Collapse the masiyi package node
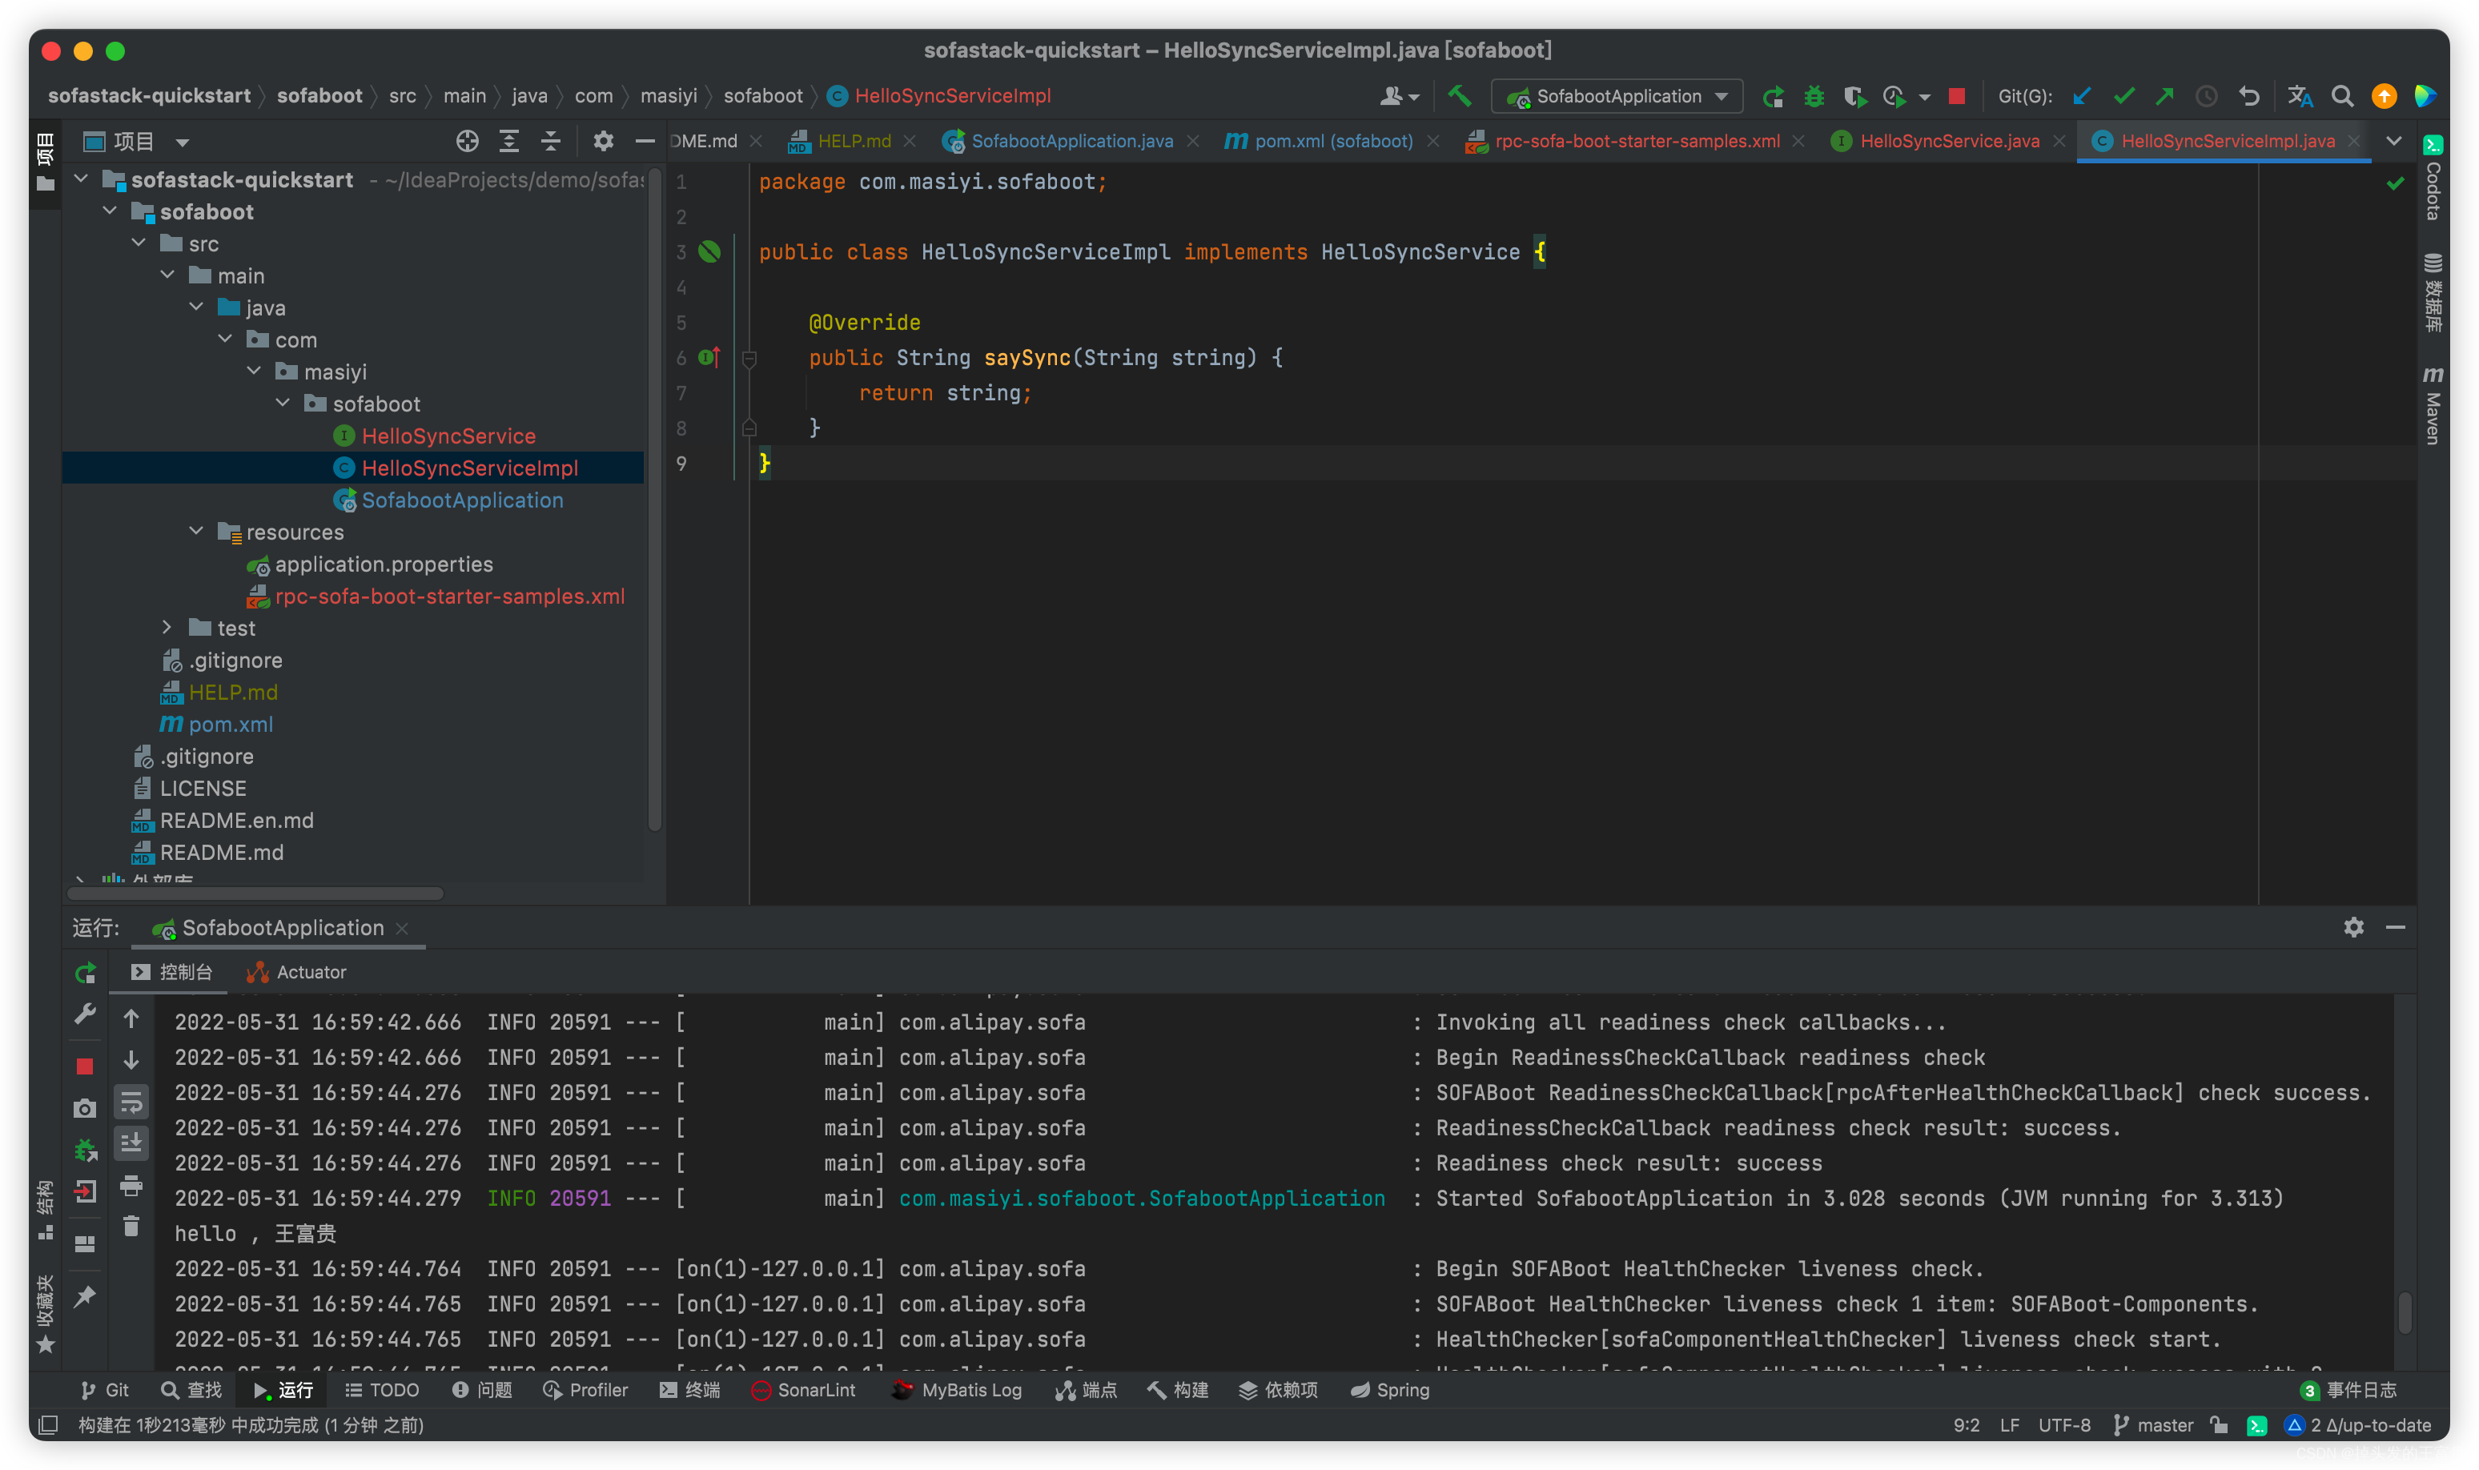The image size is (2479, 1470). [x=255, y=372]
